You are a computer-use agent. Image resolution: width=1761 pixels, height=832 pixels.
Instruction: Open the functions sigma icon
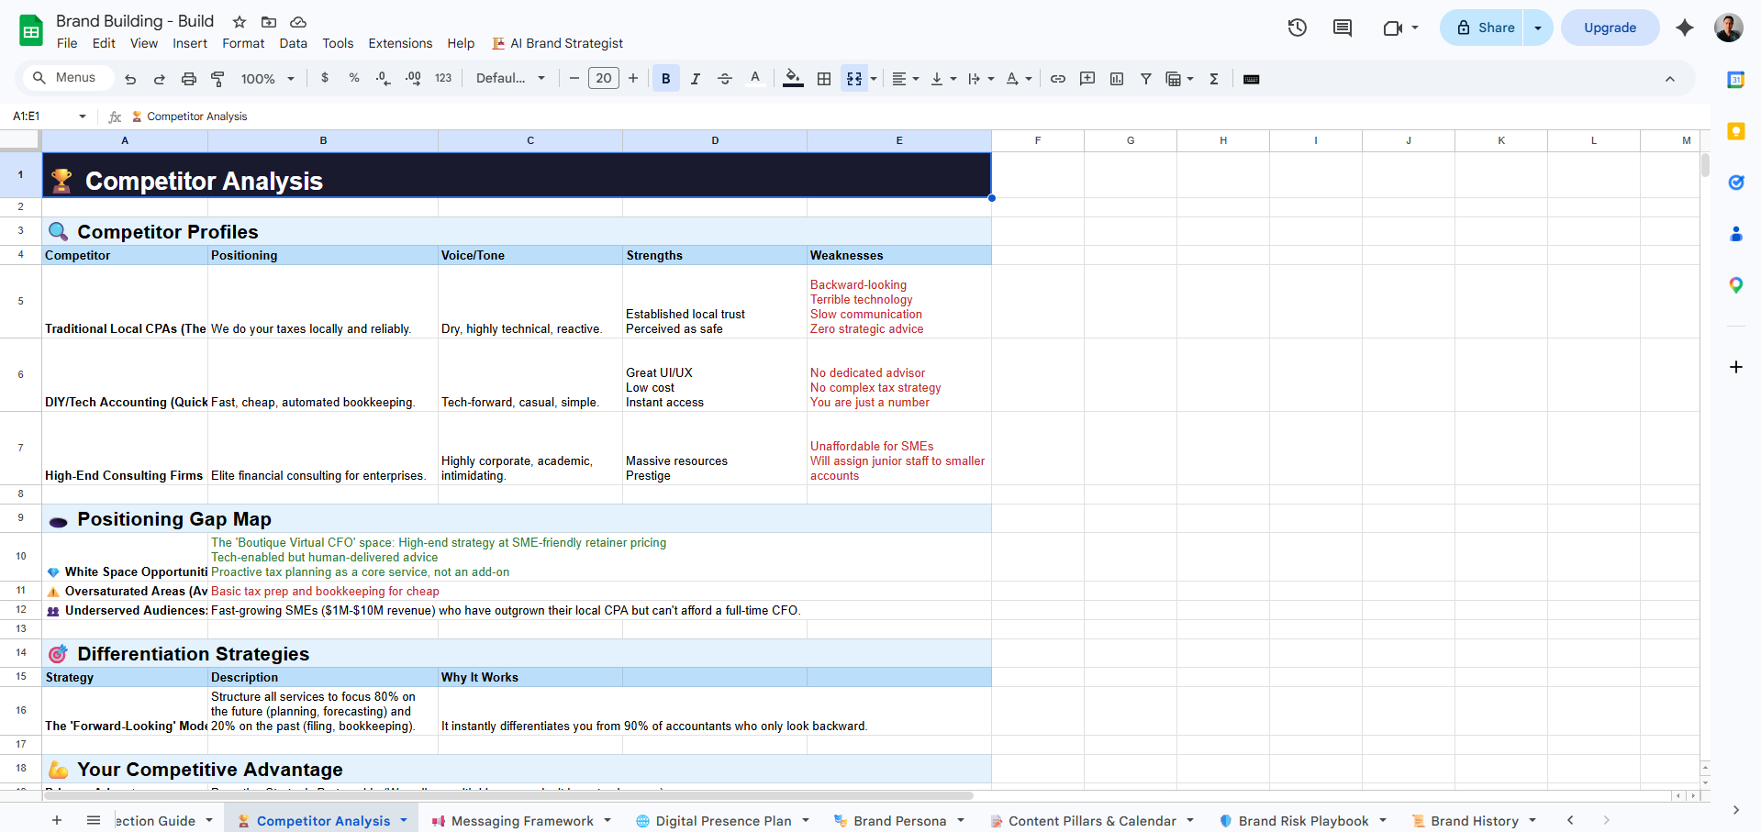click(1214, 79)
